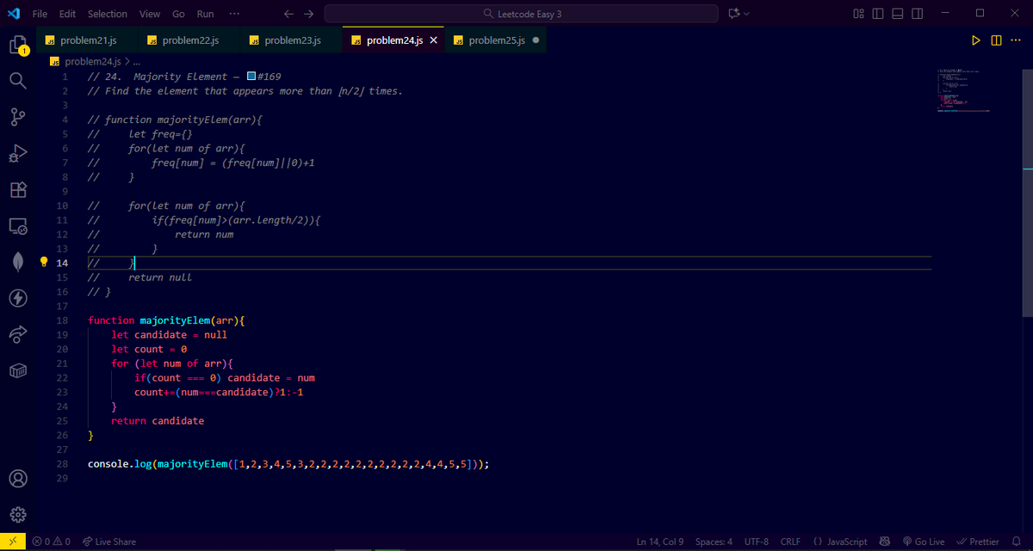The width and height of the screenshot is (1033, 551).
Task: Open the Source Control view
Action: [19, 117]
